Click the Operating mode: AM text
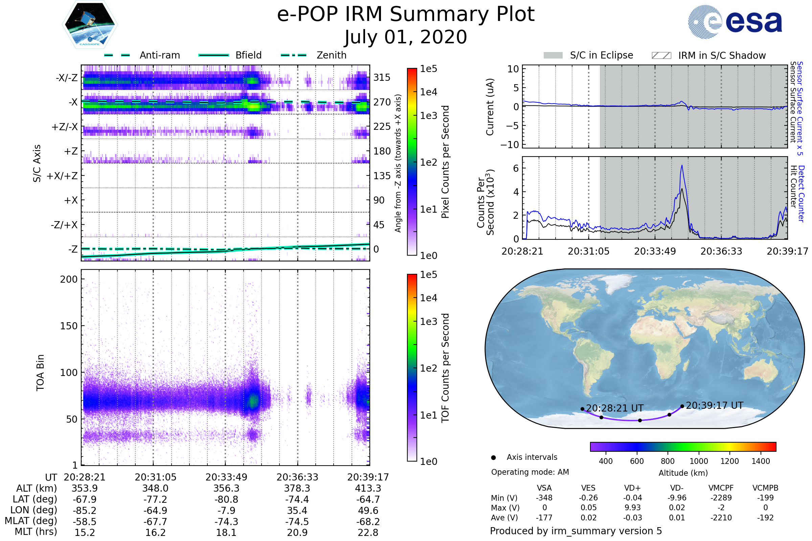This screenshot has width=812, height=541. 530,472
